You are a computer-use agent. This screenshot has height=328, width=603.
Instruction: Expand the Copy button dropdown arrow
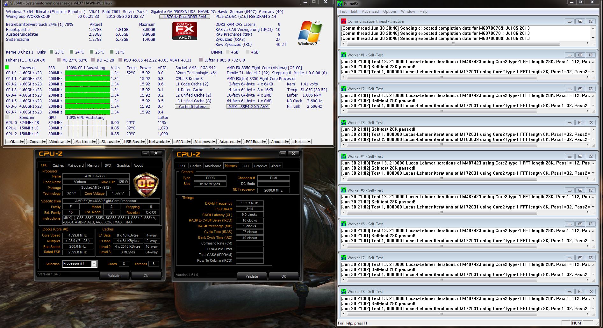(x=44, y=142)
